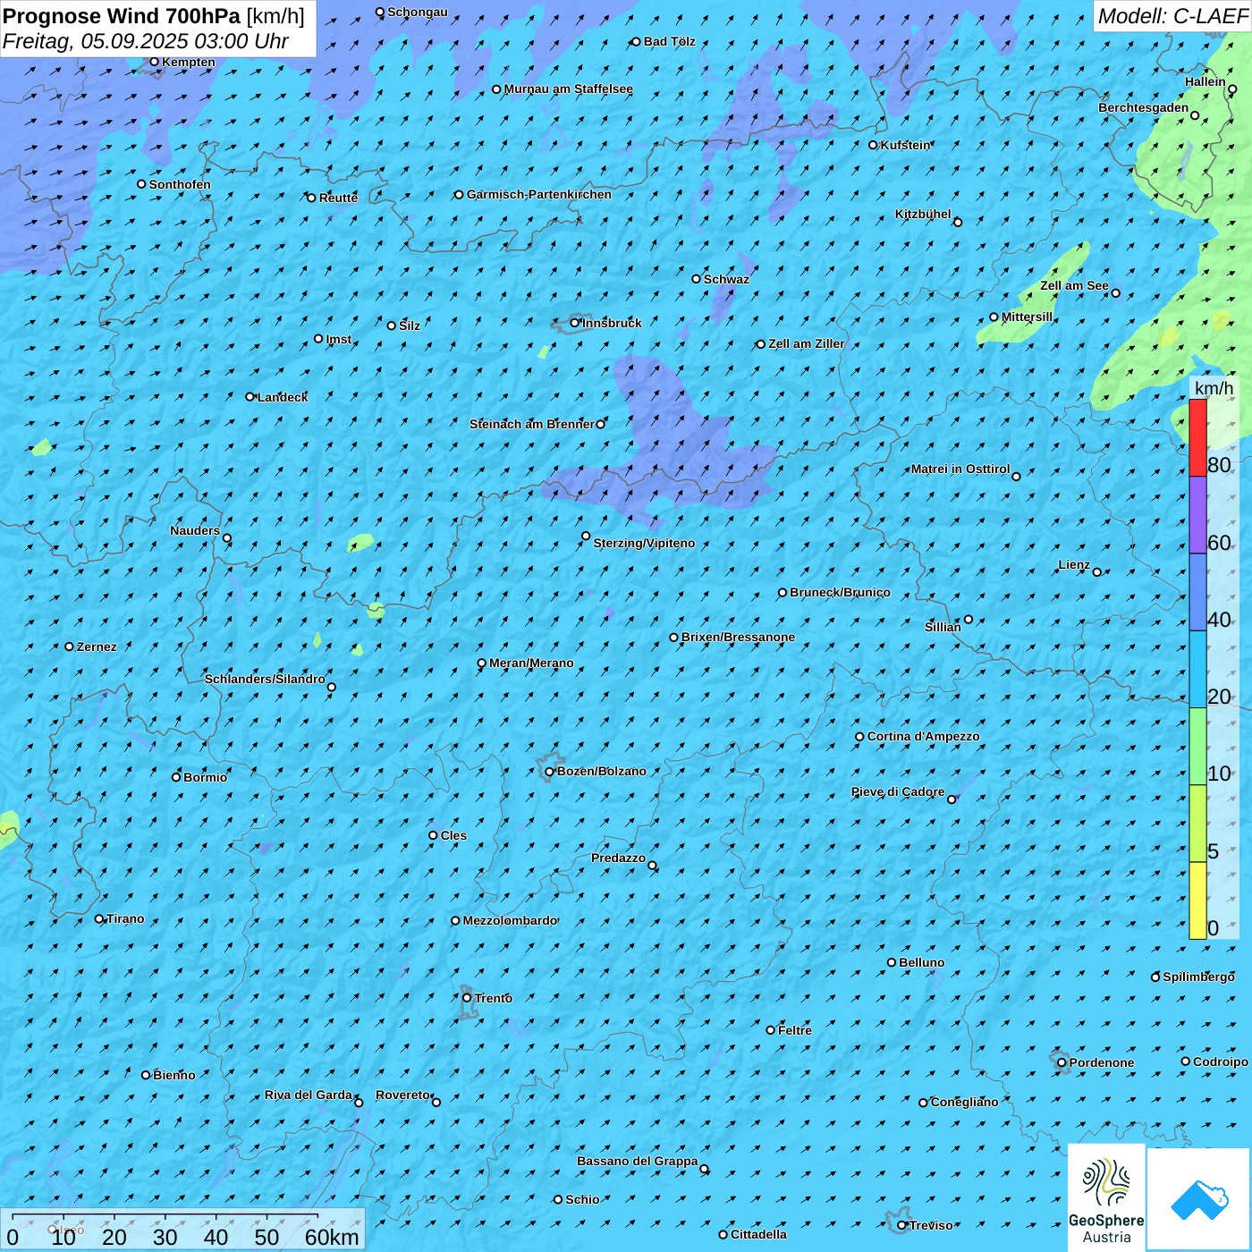Click the Riva del Garda label

[309, 1095]
